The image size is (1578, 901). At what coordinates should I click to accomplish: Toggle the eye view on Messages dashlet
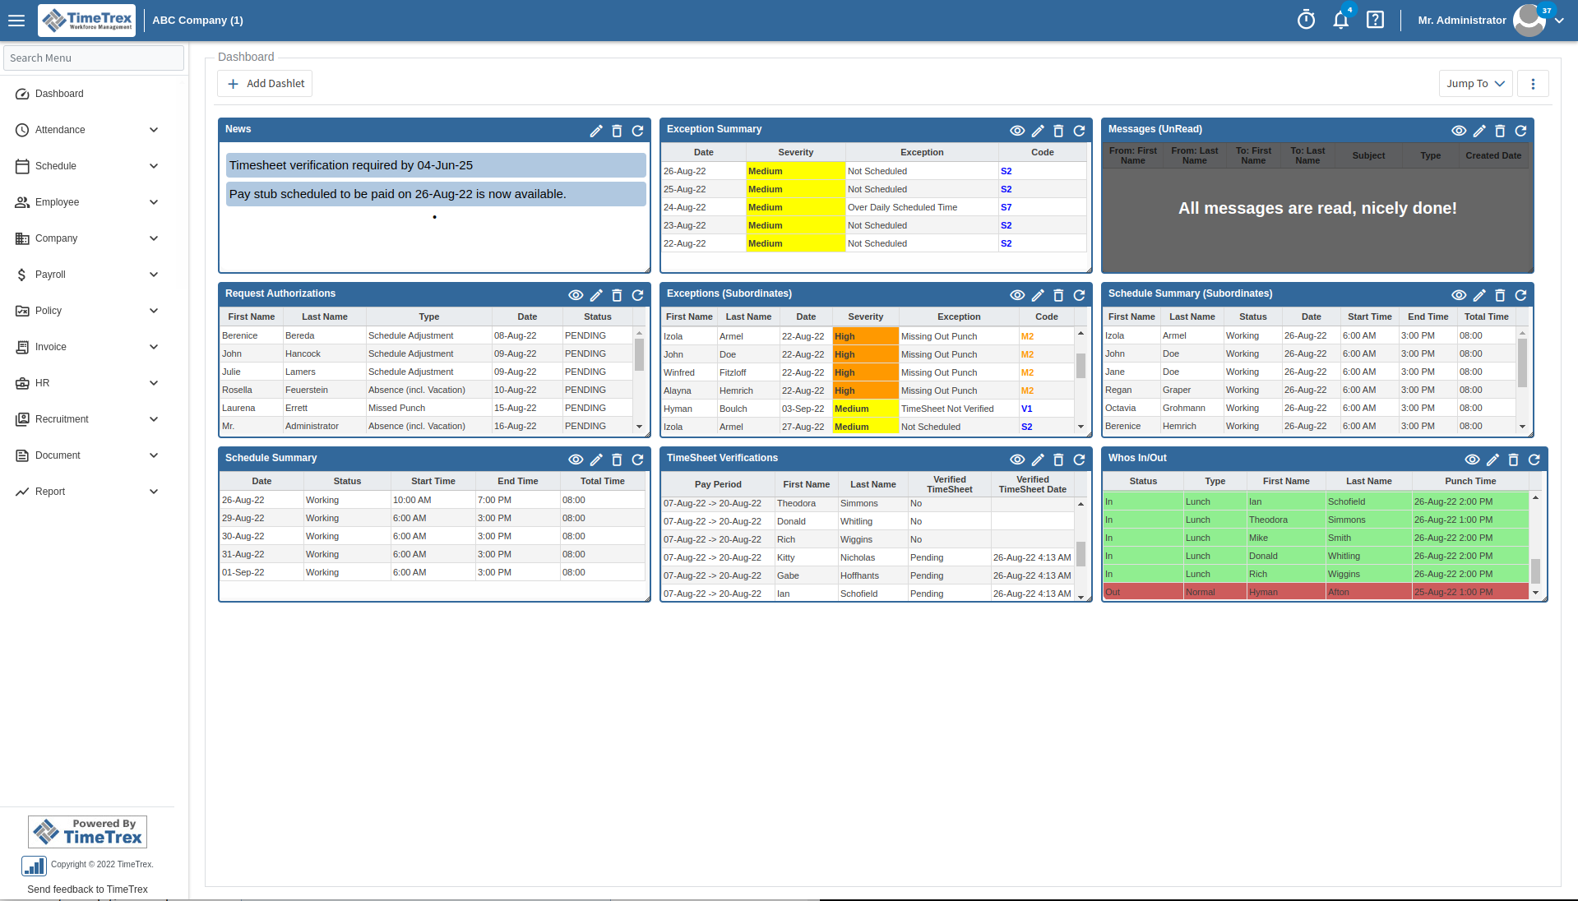1459,131
